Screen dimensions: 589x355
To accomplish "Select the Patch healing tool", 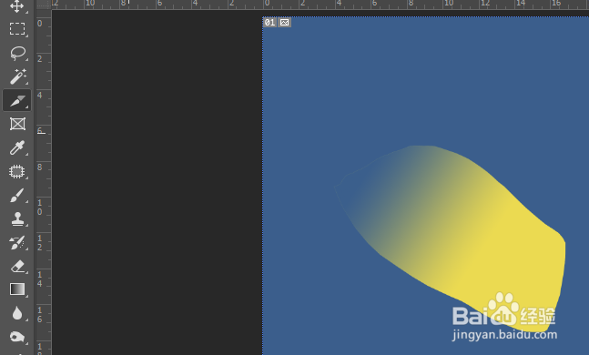I will (x=17, y=172).
